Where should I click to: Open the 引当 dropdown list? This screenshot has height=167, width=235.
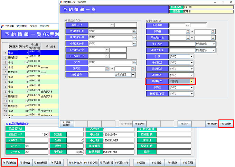(x=191, y=56)
